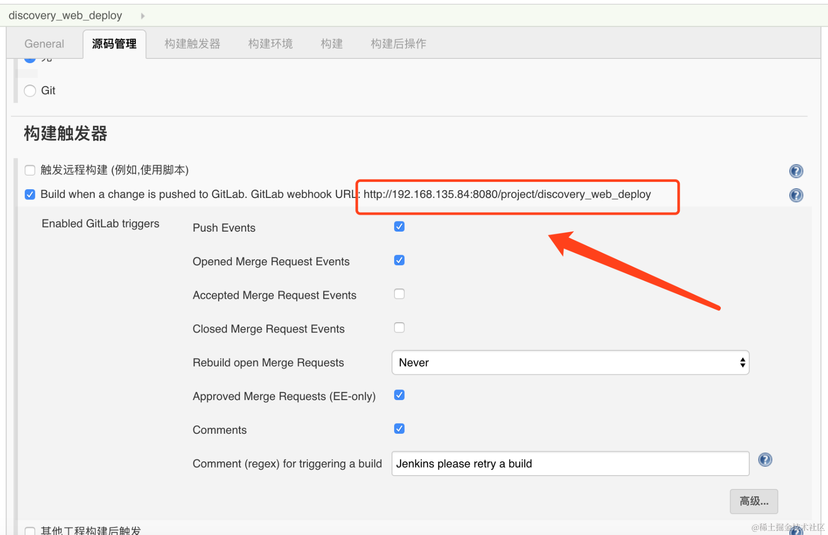828x535 pixels.
Task: Click the Closed Merge Request Events label
Action: click(x=269, y=329)
